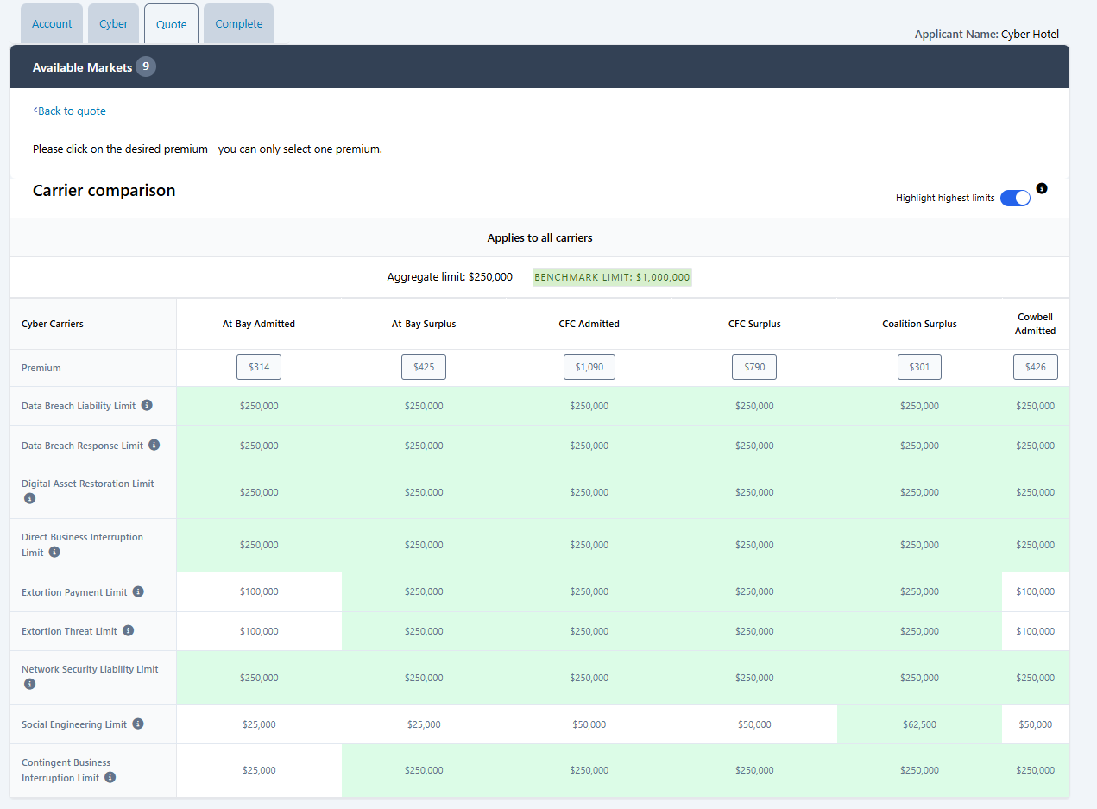Click Coalition Surplus $62,500 Social Engineering cell
Image resolution: width=1097 pixels, height=809 pixels.
pyautogui.click(x=919, y=724)
